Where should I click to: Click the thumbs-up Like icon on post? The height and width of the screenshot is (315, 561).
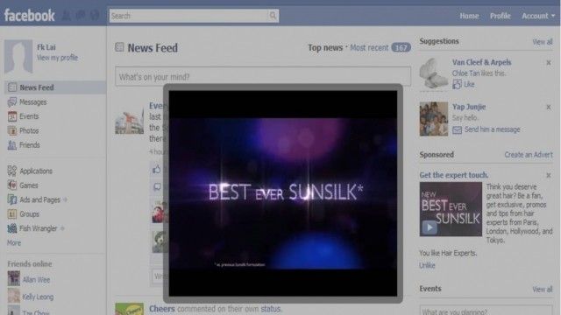[157, 169]
